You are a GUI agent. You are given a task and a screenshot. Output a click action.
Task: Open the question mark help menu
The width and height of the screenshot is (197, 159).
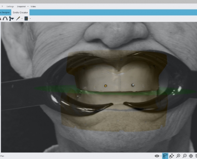(x=2, y=6)
